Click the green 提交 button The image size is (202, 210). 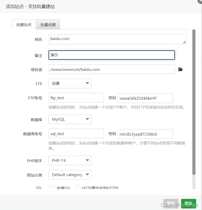(189, 204)
